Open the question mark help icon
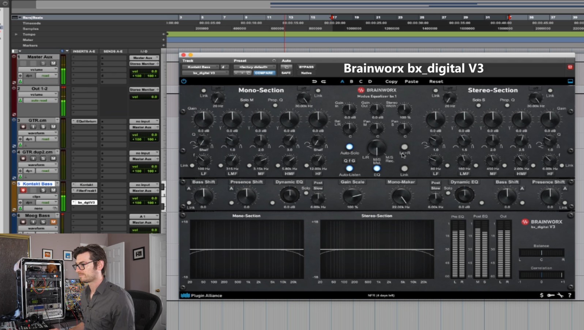Viewport: 584px width, 330px height. pyautogui.click(x=570, y=295)
